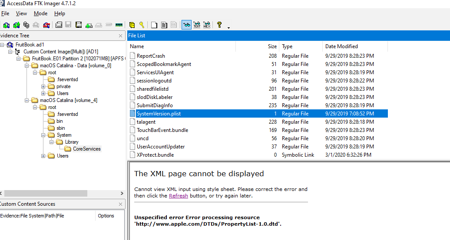Open the File menu
Viewport: 450px width, 240px height.
coord(5,13)
